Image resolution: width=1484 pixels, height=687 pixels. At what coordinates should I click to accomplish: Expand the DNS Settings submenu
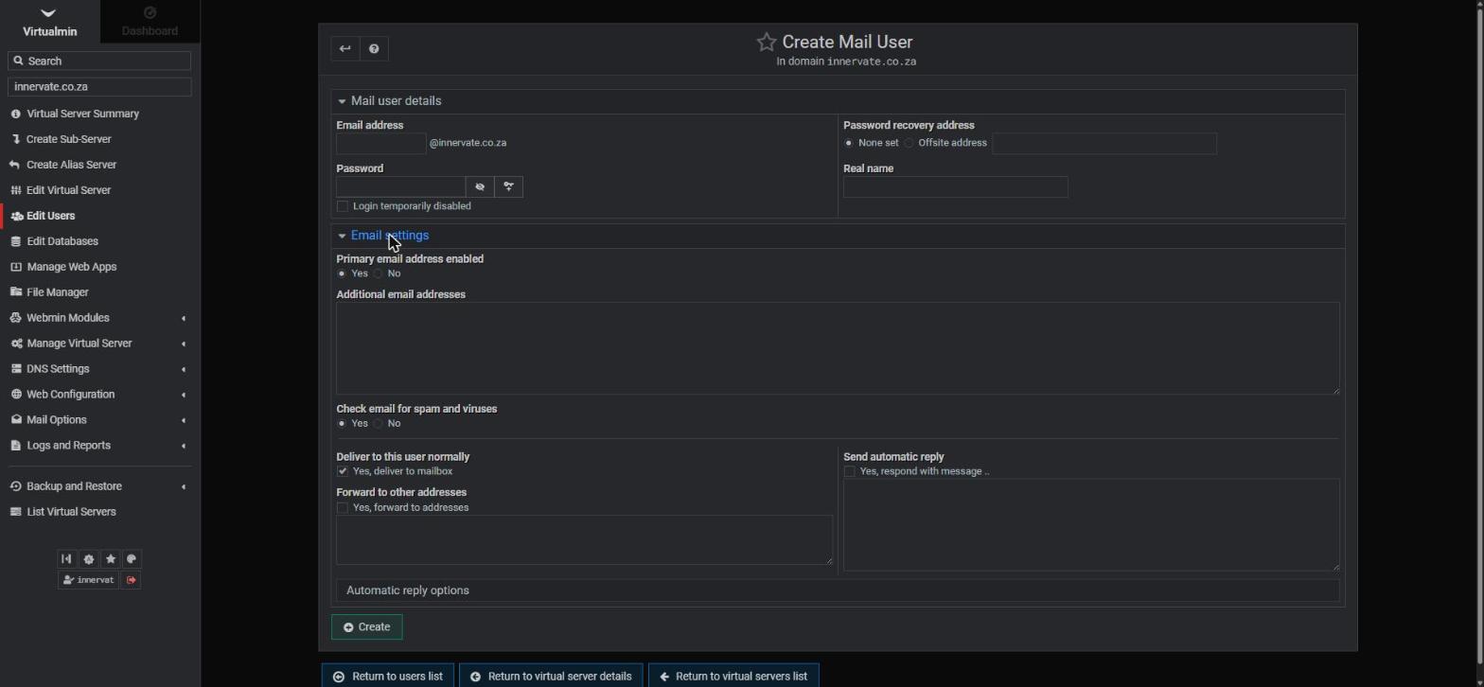[99, 369]
